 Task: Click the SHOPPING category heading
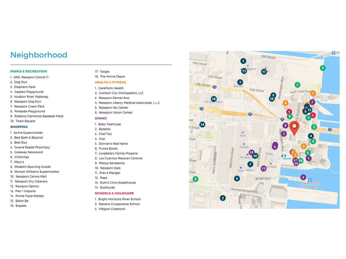click(19, 127)
